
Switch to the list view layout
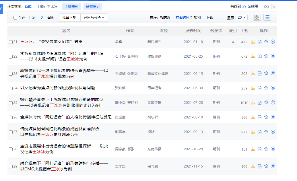pos(267,17)
